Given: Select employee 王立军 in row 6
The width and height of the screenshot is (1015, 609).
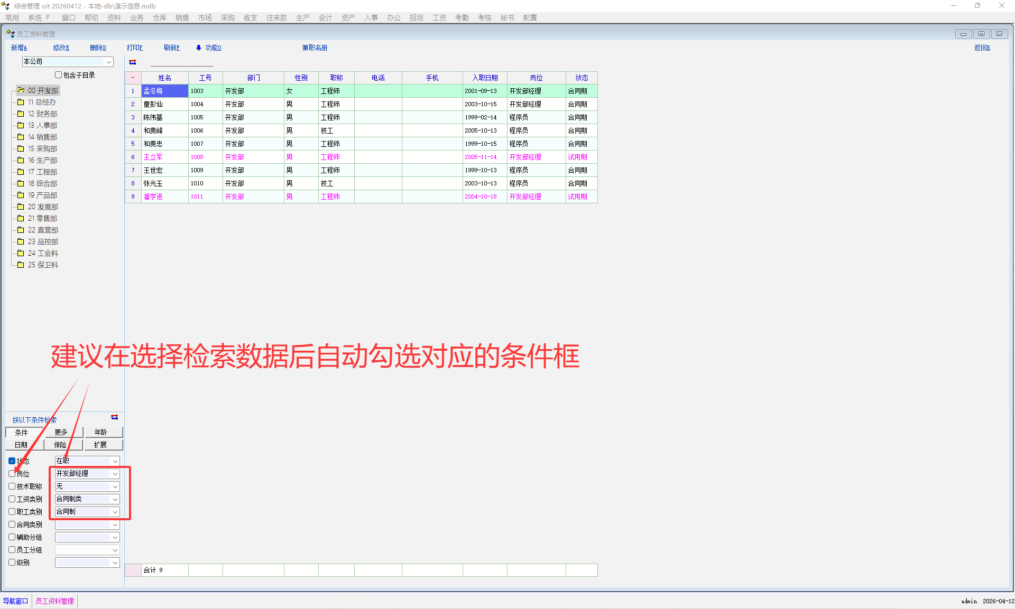Looking at the screenshot, I should click(x=153, y=157).
